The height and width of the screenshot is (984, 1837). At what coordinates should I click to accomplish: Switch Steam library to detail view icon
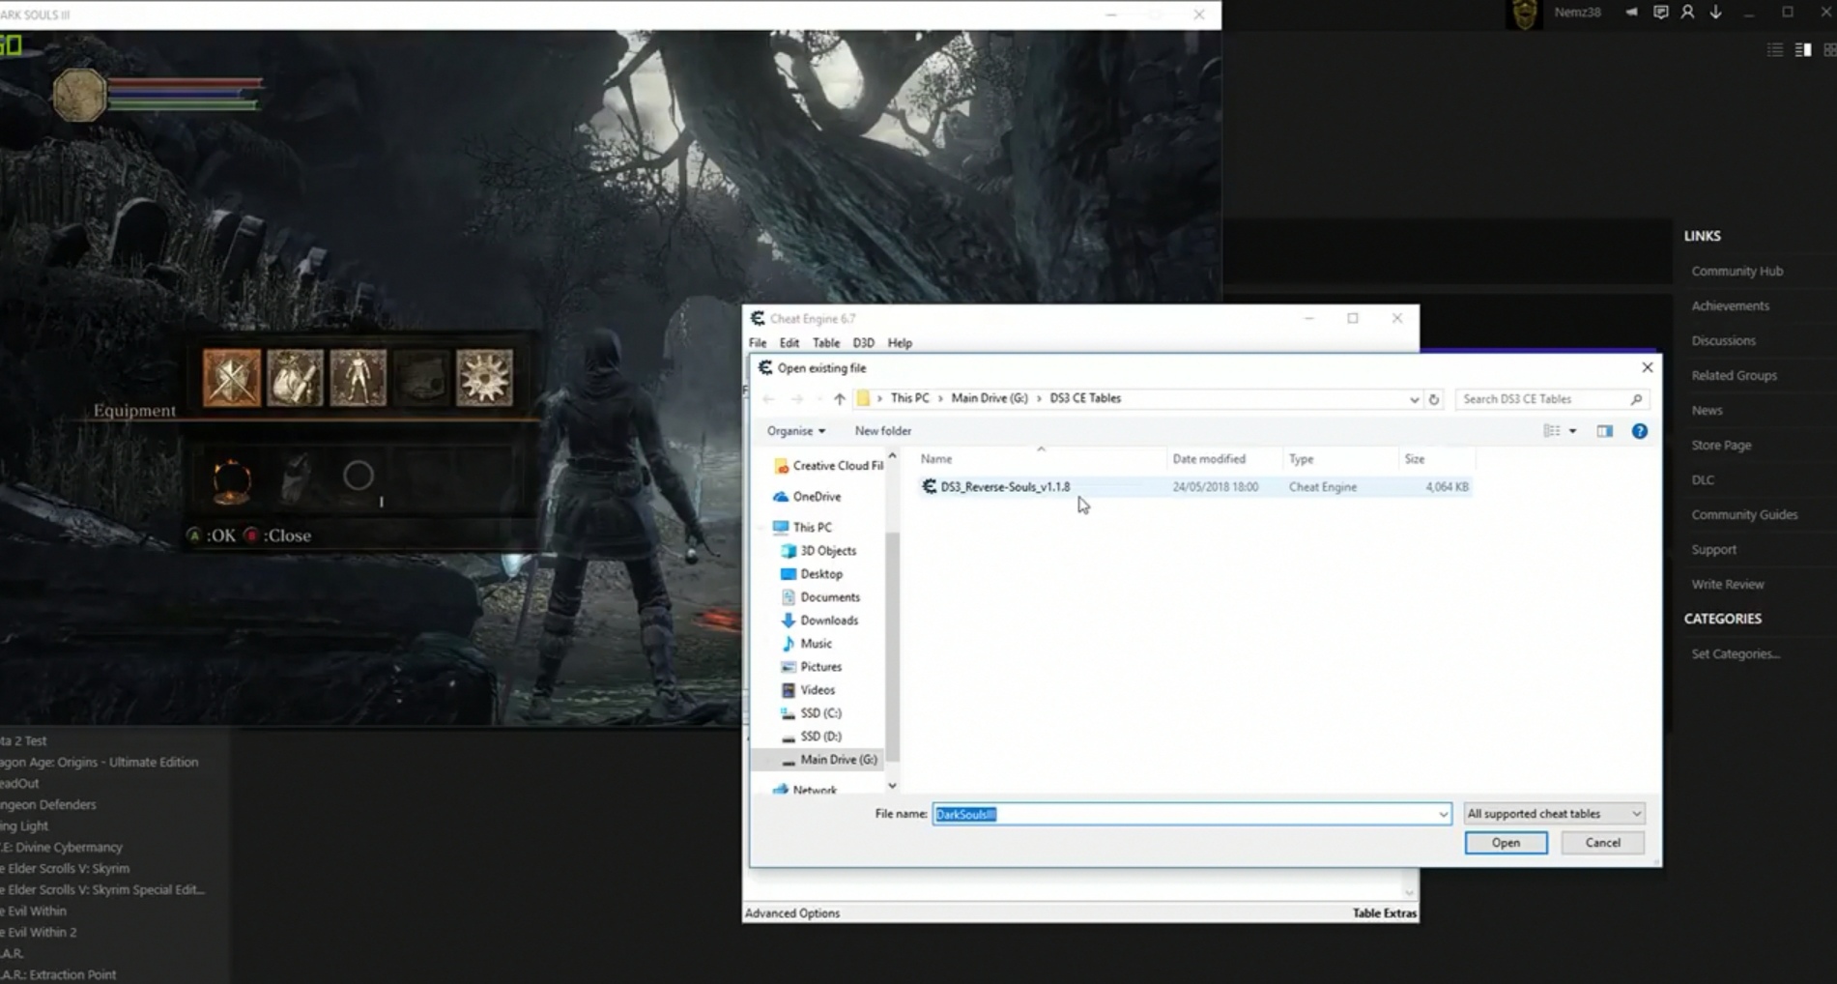(1803, 50)
